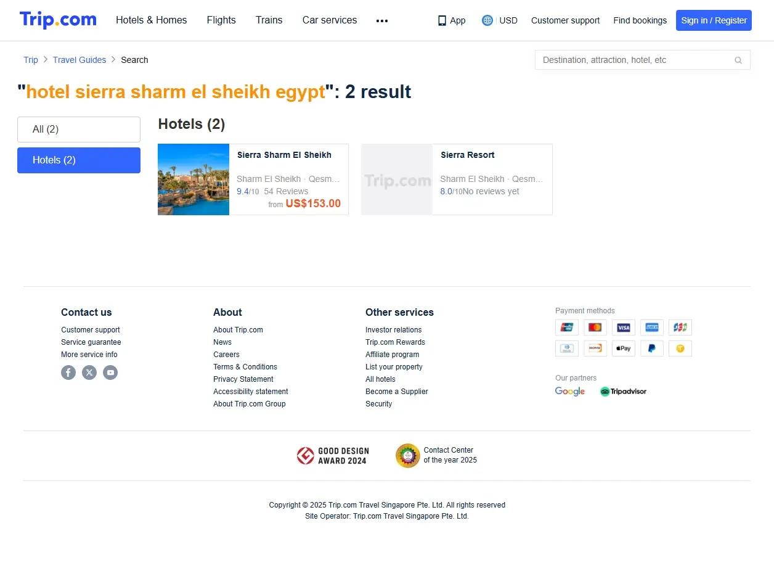Click the App phone icon
Image resolution: width=774 pixels, height=568 pixels.
point(442,20)
